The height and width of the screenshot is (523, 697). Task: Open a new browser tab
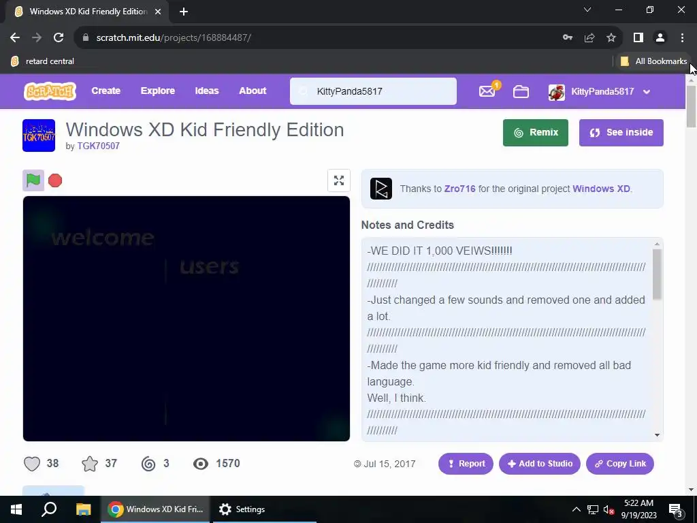click(184, 12)
